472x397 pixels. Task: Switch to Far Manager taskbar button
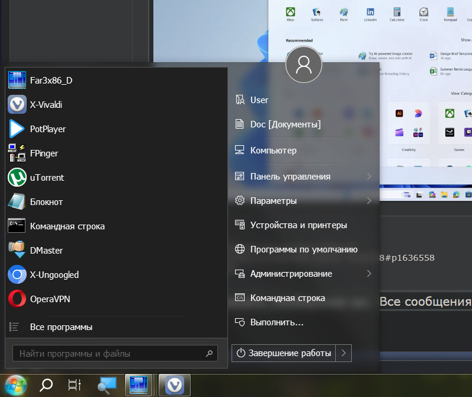click(x=139, y=385)
